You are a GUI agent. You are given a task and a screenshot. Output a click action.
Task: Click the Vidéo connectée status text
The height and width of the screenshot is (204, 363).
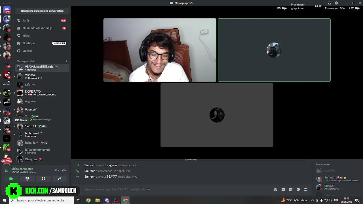(x=22, y=169)
